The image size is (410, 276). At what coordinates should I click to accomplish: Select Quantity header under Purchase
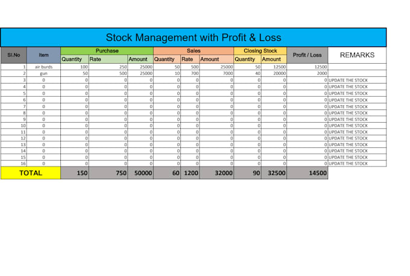pyautogui.click(x=75, y=59)
